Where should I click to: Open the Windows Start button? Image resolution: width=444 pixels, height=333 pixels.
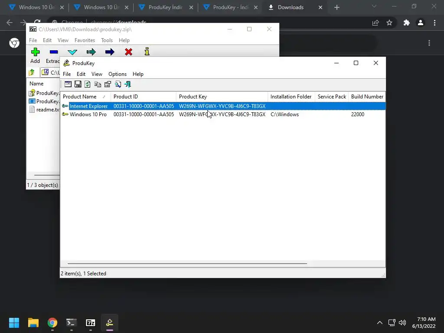[x=14, y=323]
